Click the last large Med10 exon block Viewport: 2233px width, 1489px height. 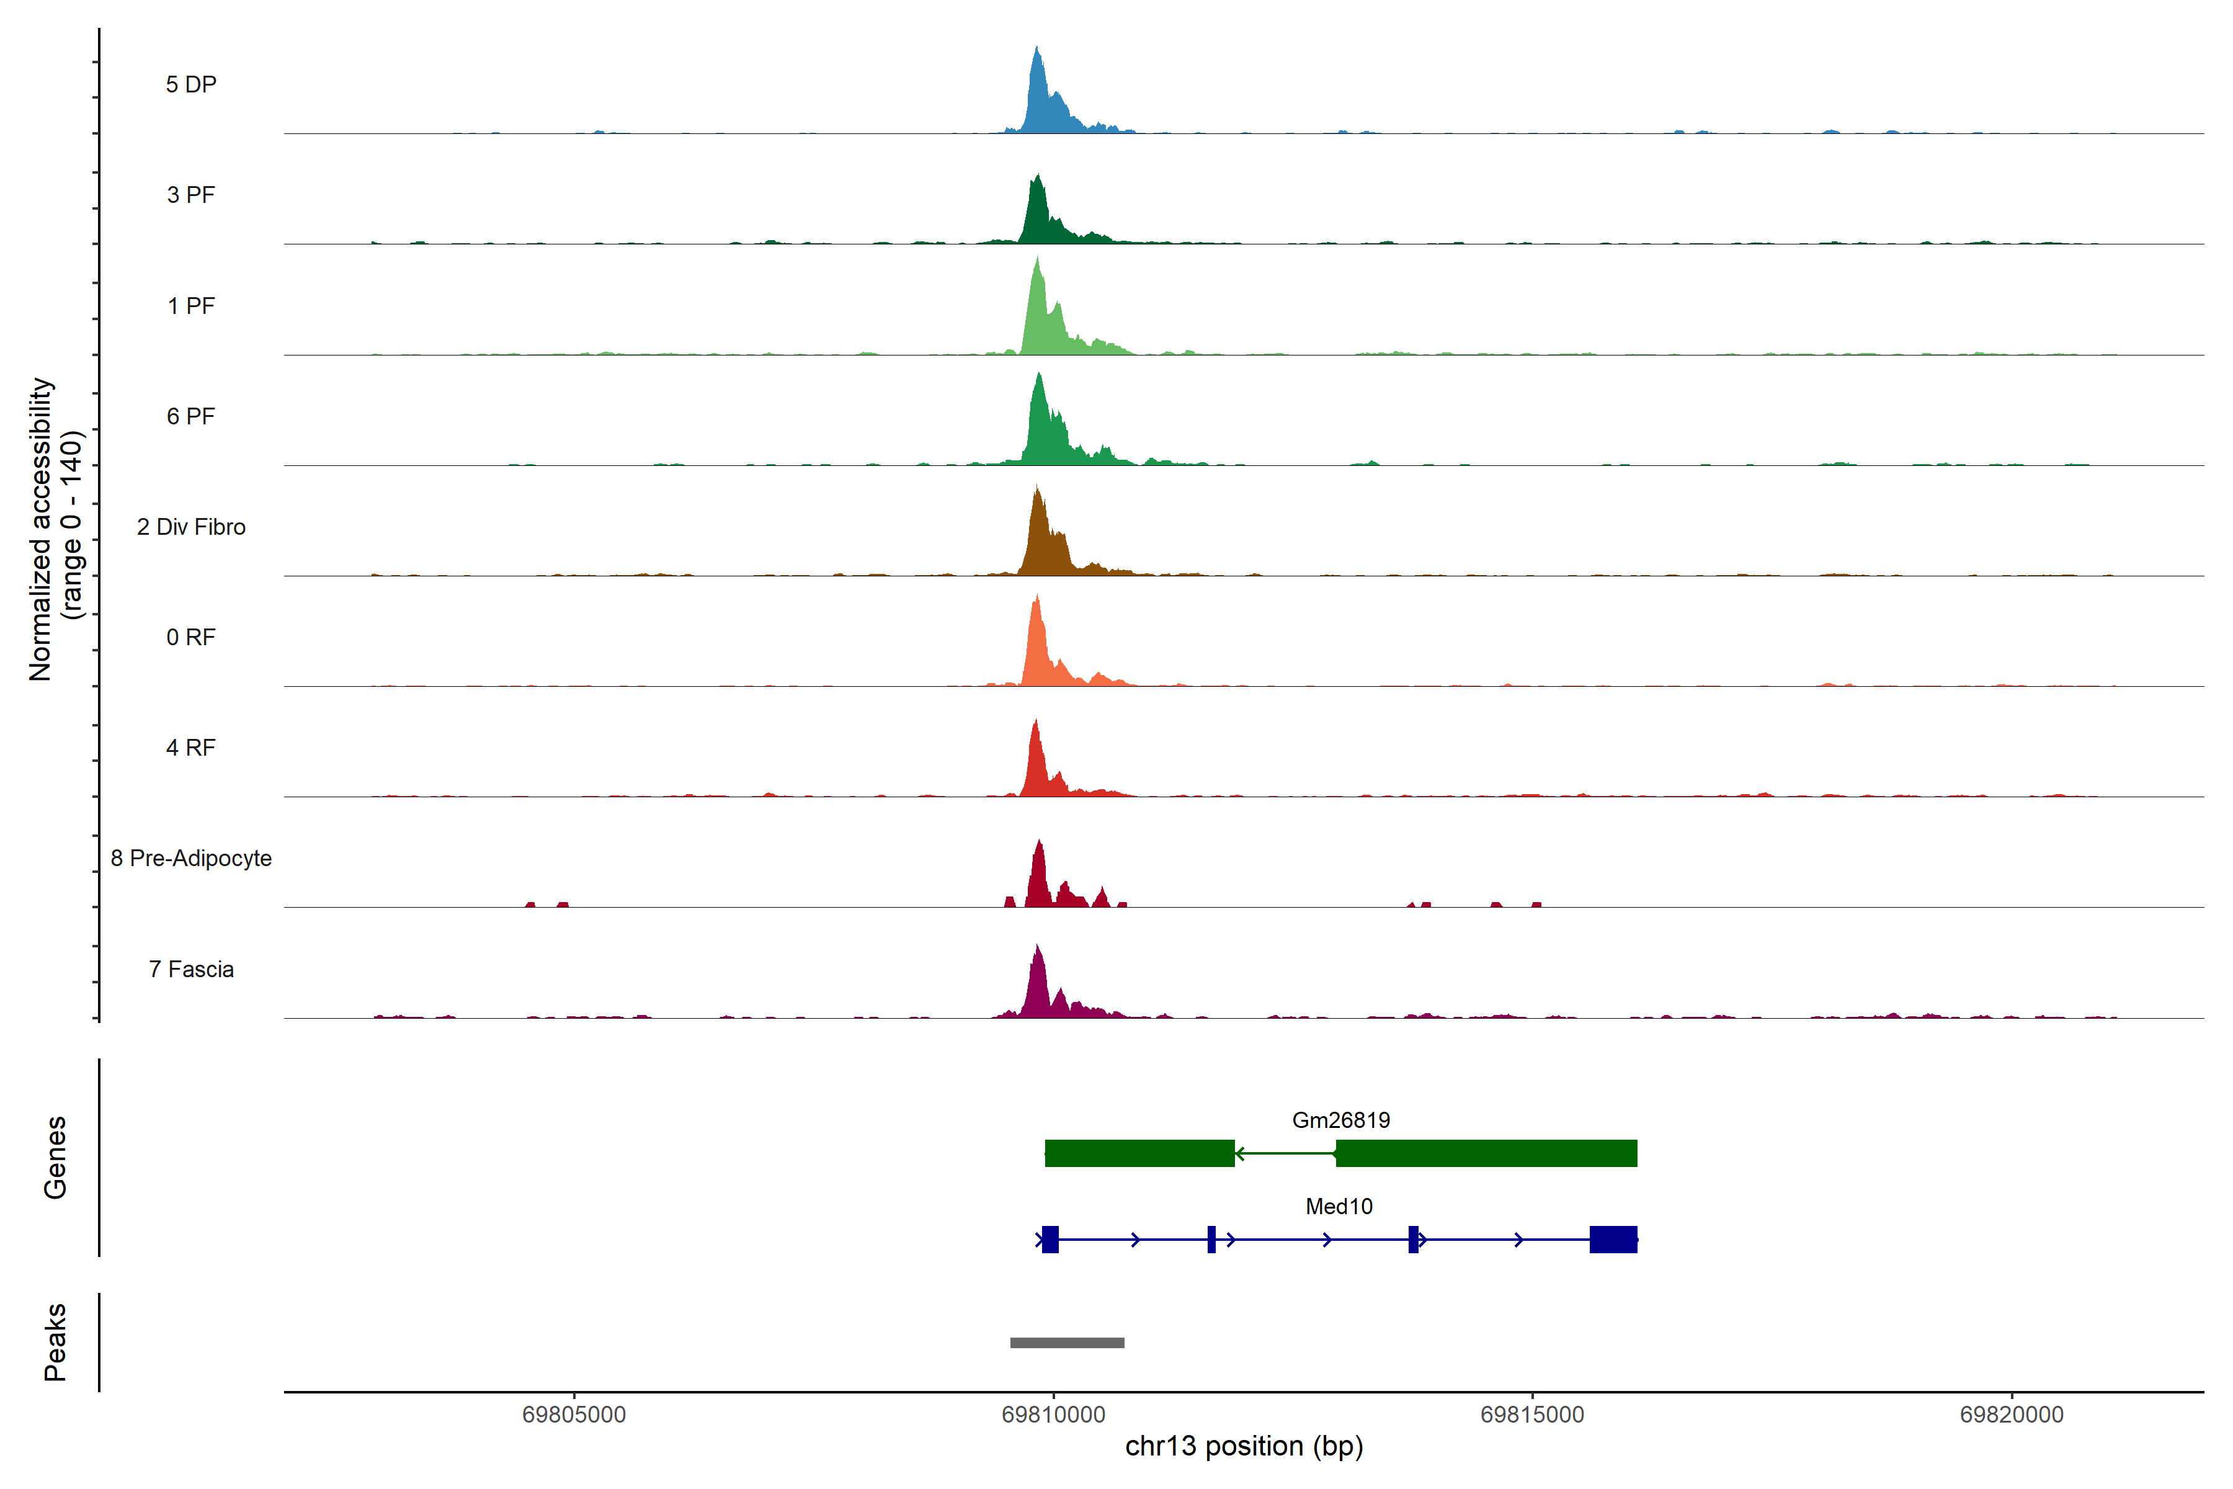pos(1613,1239)
